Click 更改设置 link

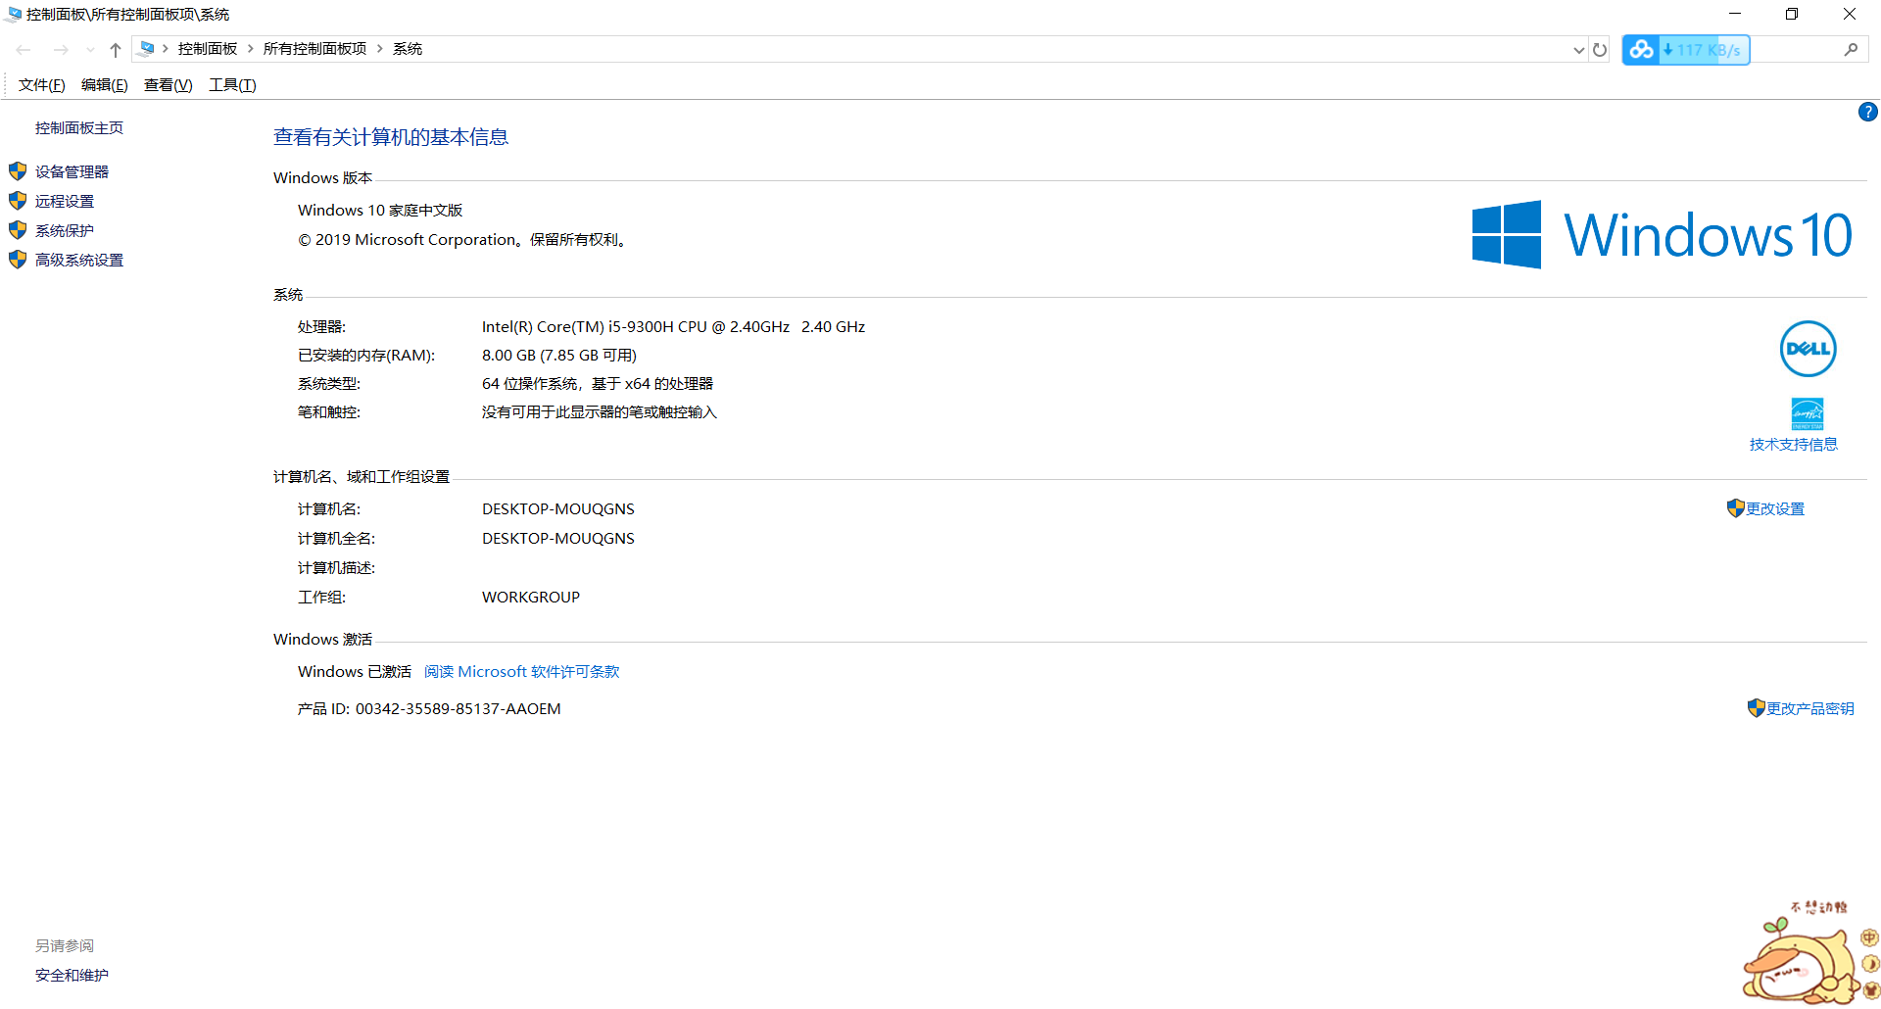click(x=1775, y=509)
